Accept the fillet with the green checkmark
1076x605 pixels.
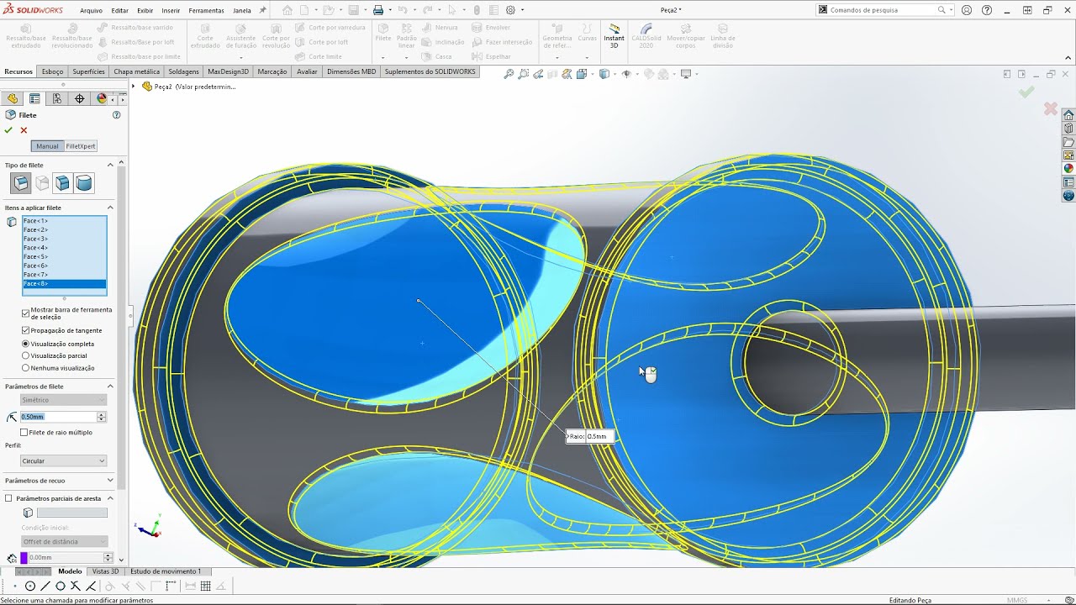8,130
